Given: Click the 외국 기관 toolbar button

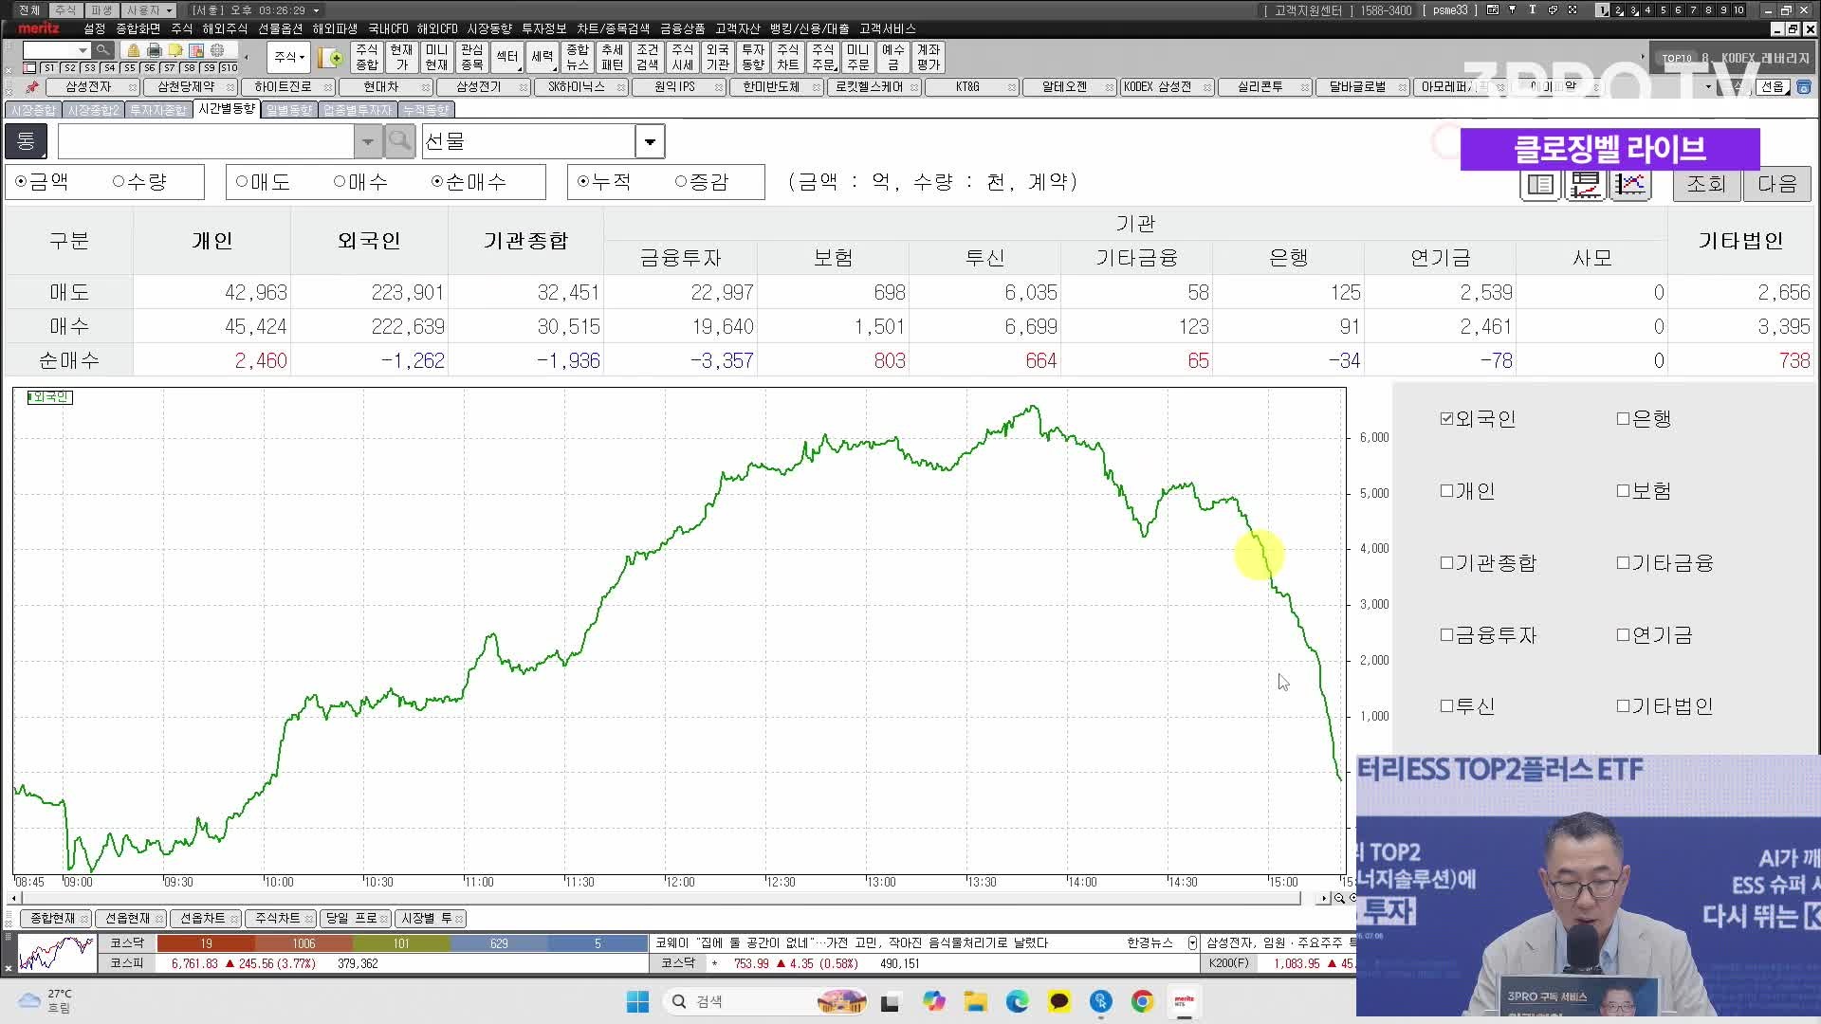Looking at the screenshot, I should click(x=718, y=57).
